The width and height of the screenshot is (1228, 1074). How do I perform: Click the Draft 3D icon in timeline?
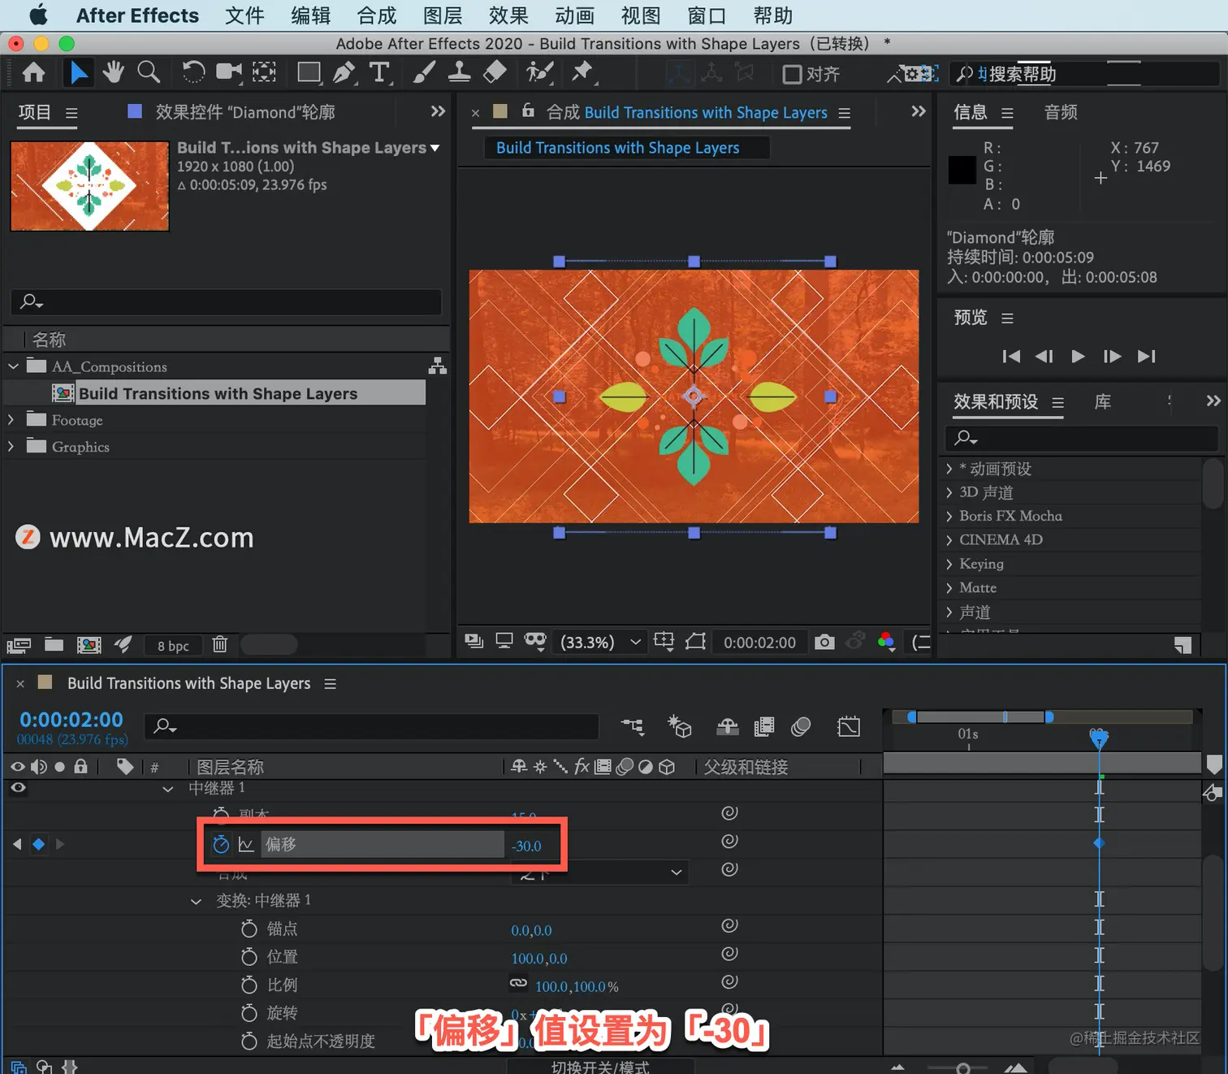(x=679, y=726)
